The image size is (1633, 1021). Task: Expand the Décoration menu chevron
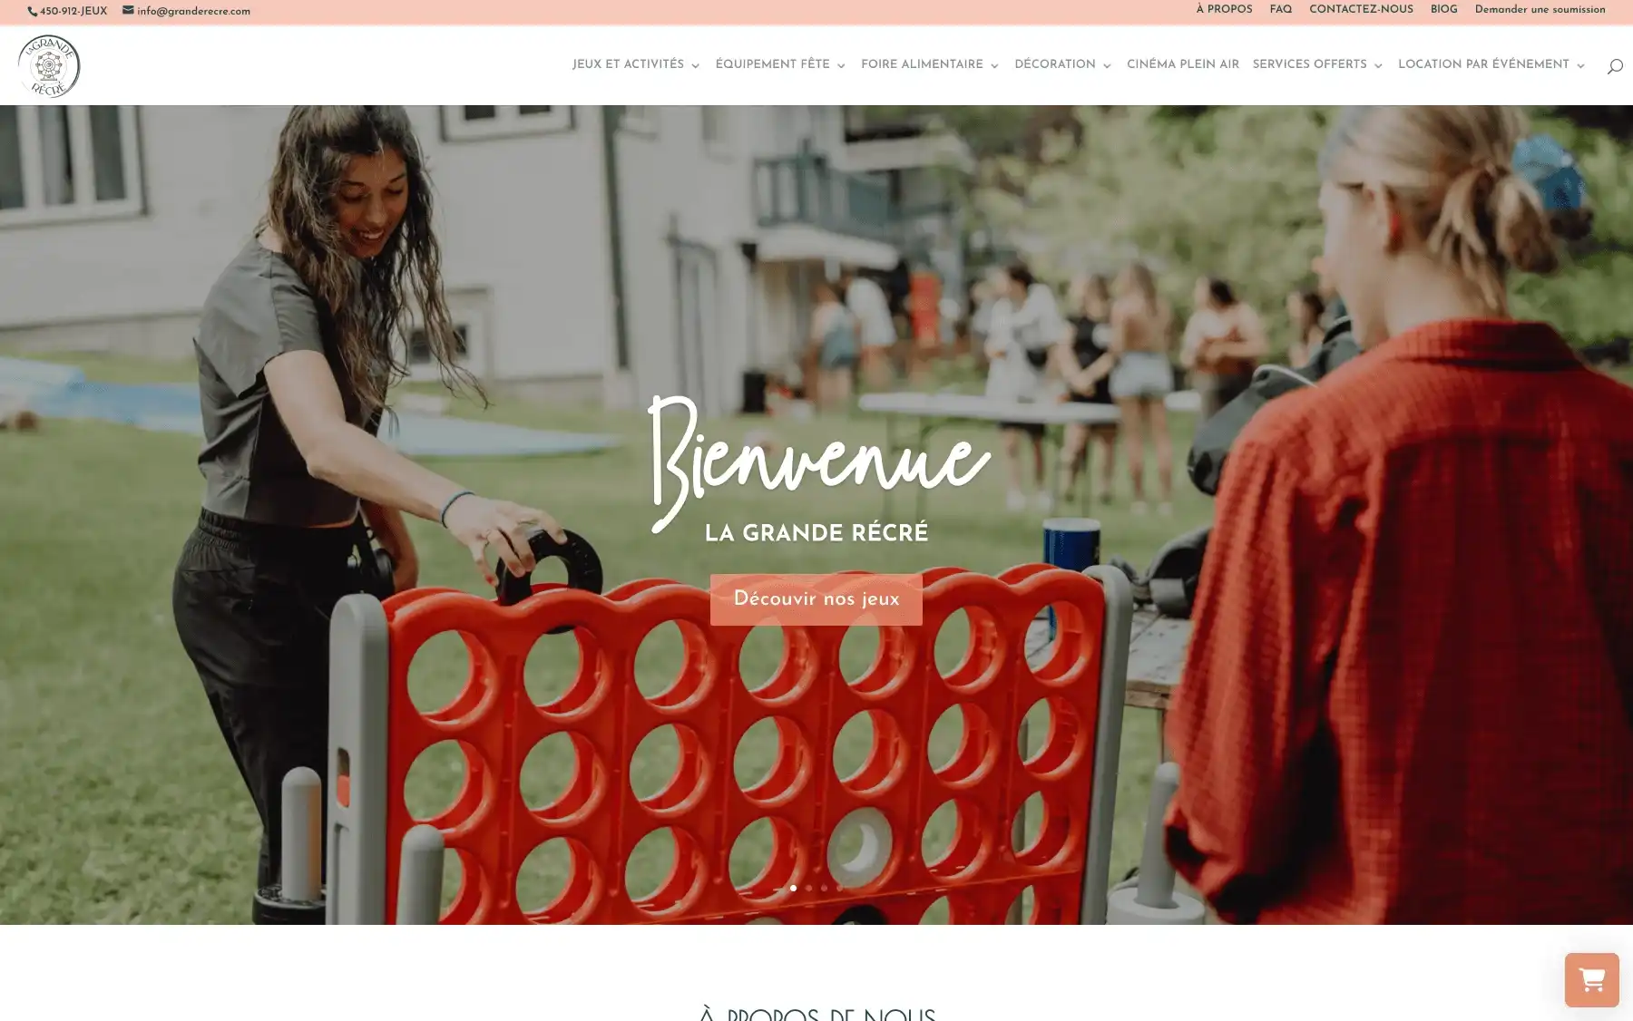[x=1107, y=65]
